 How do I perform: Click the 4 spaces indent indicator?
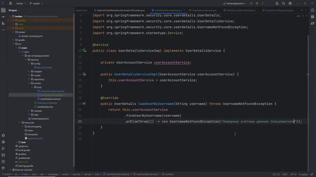pyautogui.click(x=303, y=175)
